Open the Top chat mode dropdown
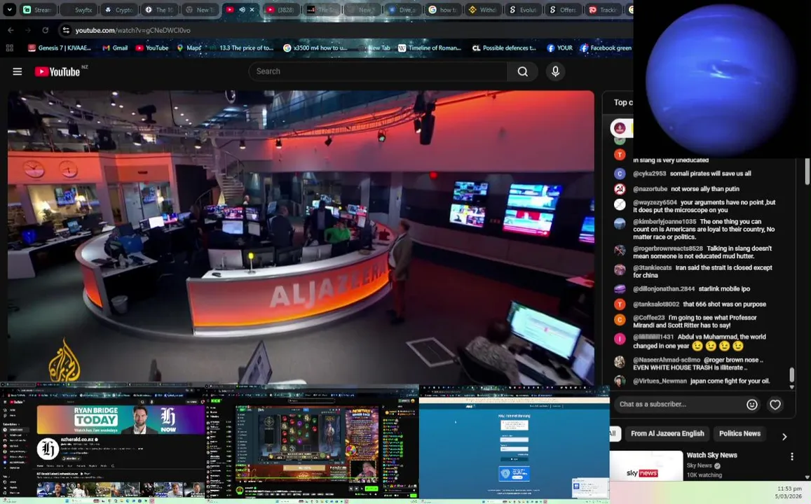The width and height of the screenshot is (811, 504). tap(622, 102)
